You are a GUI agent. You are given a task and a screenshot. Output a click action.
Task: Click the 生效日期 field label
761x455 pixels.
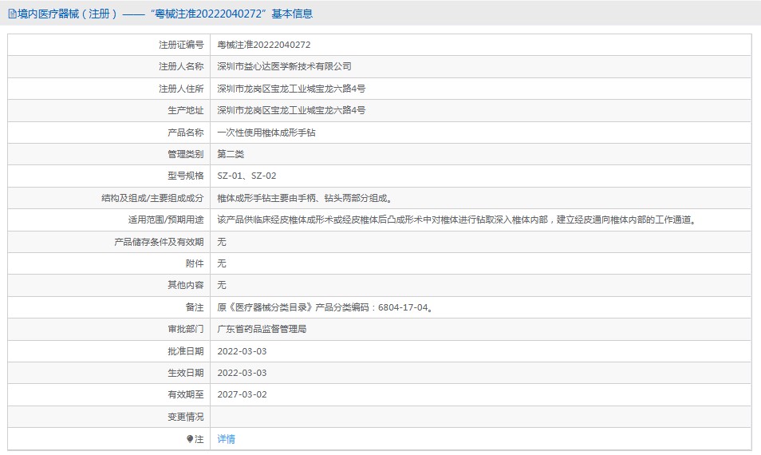(x=185, y=373)
